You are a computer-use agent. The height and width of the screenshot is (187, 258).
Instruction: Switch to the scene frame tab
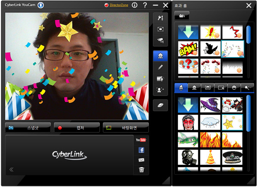tap(221, 87)
